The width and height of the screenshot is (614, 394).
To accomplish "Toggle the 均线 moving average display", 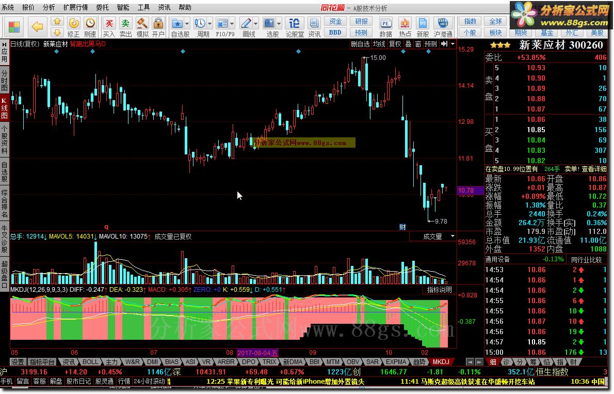I will tap(379, 44).
